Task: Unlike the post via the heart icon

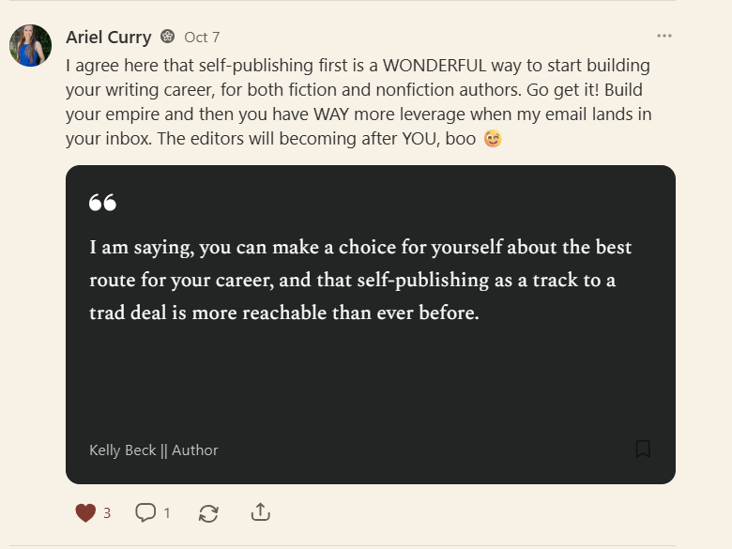Action: [85, 513]
